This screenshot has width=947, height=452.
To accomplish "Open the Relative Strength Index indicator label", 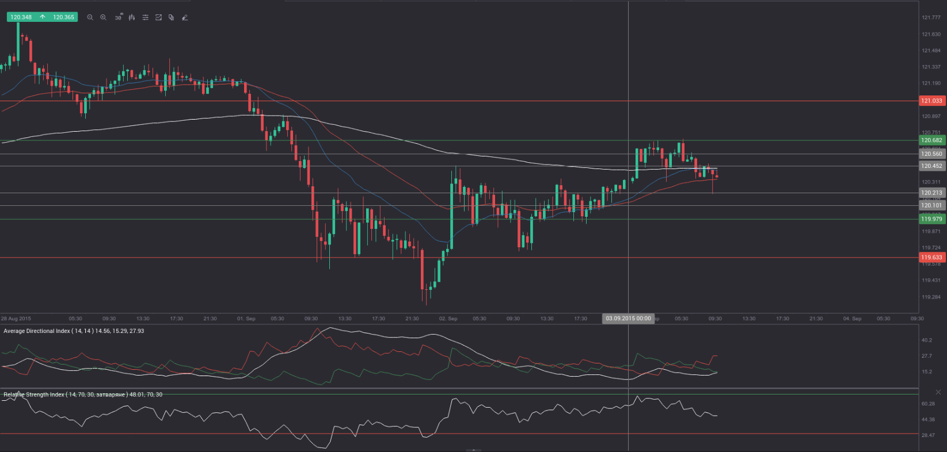I will tap(82, 395).
